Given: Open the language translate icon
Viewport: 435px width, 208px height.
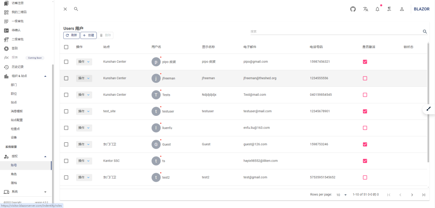Looking at the screenshot, I should click(366, 9).
